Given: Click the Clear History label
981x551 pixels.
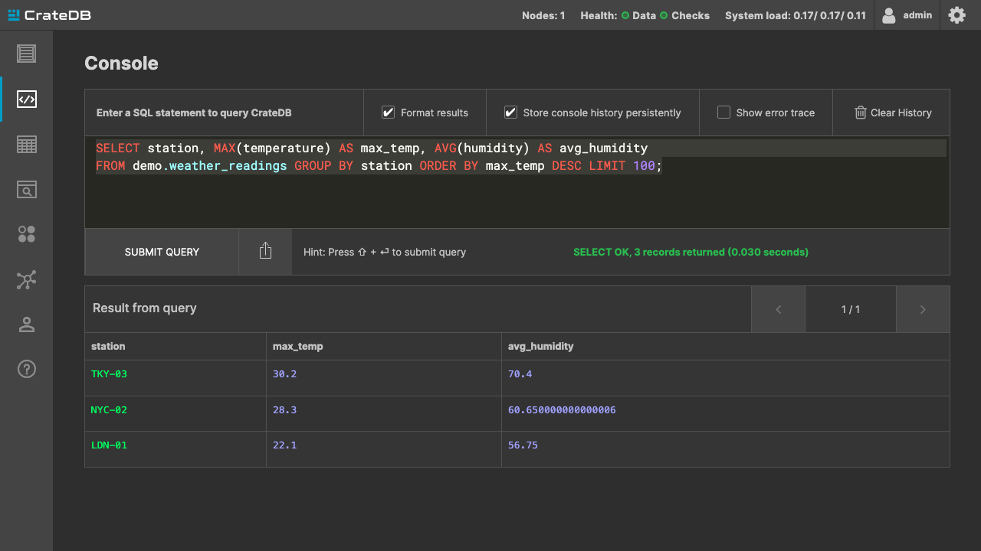Looking at the screenshot, I should click(901, 112).
